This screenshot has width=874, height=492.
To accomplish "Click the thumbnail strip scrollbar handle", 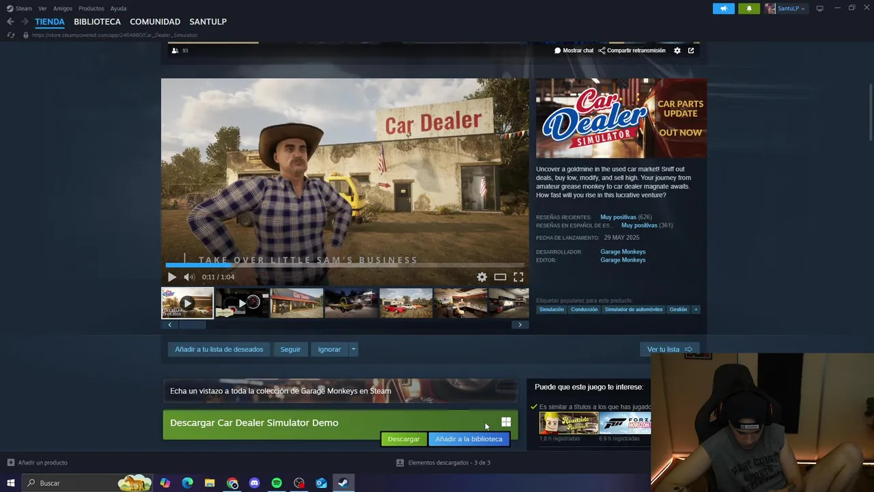I will click(193, 325).
